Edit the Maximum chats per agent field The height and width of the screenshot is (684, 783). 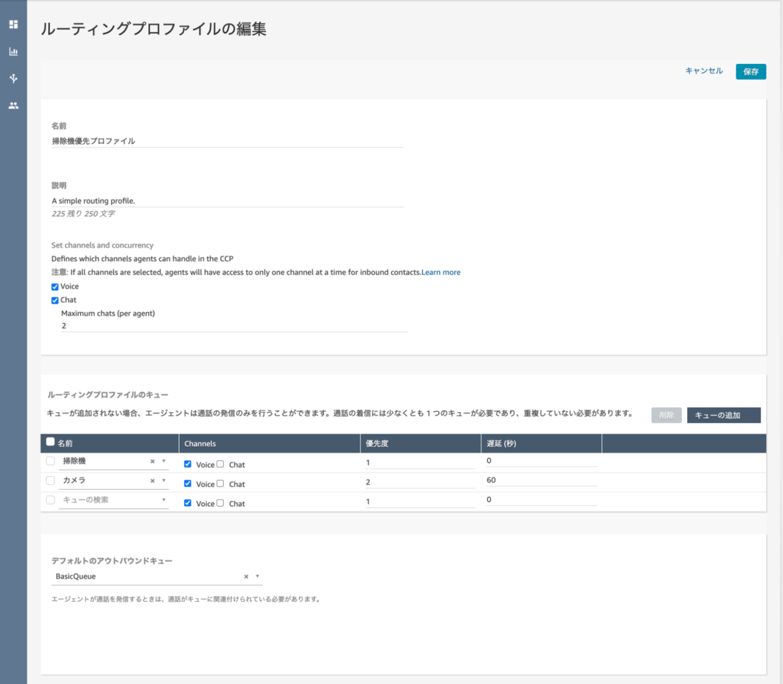(235, 325)
